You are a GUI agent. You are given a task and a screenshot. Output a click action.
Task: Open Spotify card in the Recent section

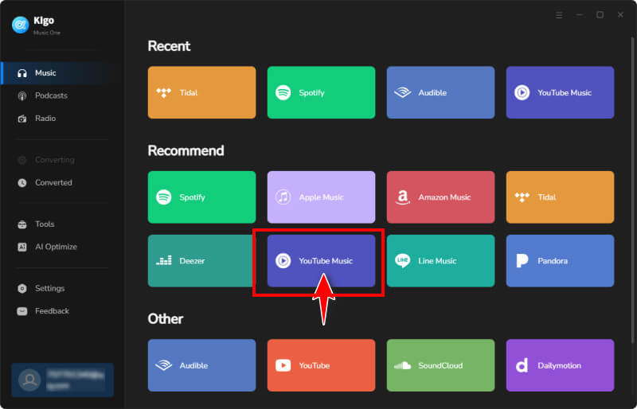click(x=322, y=92)
